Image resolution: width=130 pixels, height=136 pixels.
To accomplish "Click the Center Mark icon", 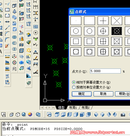I will (36, 33).
